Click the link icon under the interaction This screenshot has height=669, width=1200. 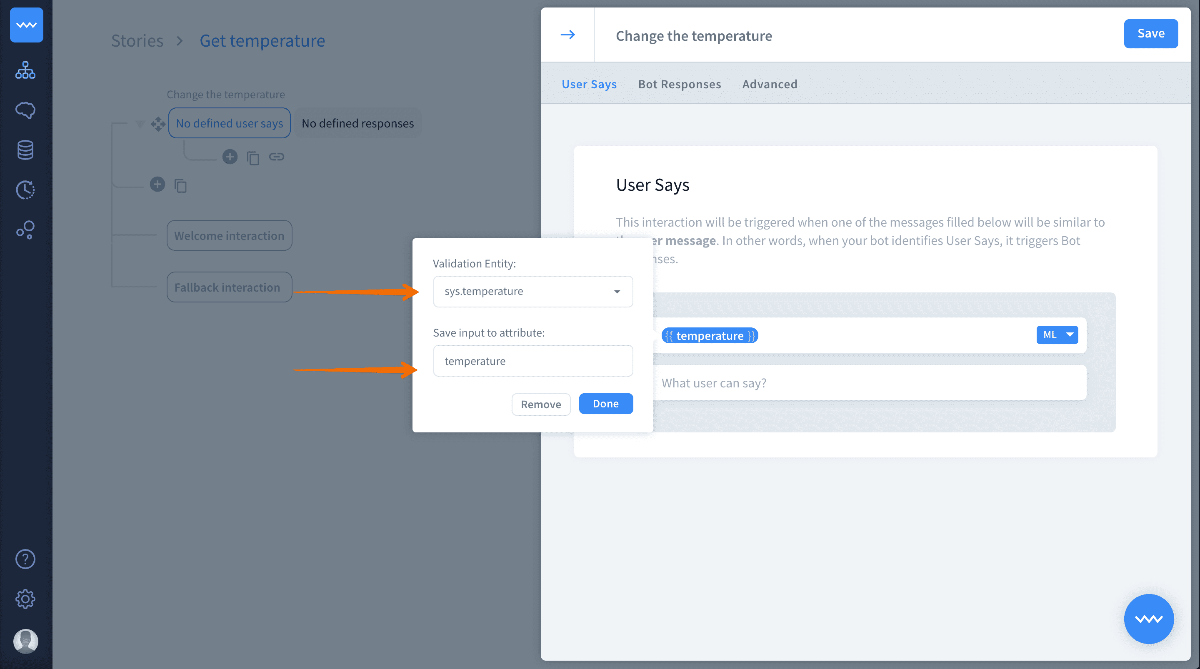pyautogui.click(x=276, y=157)
